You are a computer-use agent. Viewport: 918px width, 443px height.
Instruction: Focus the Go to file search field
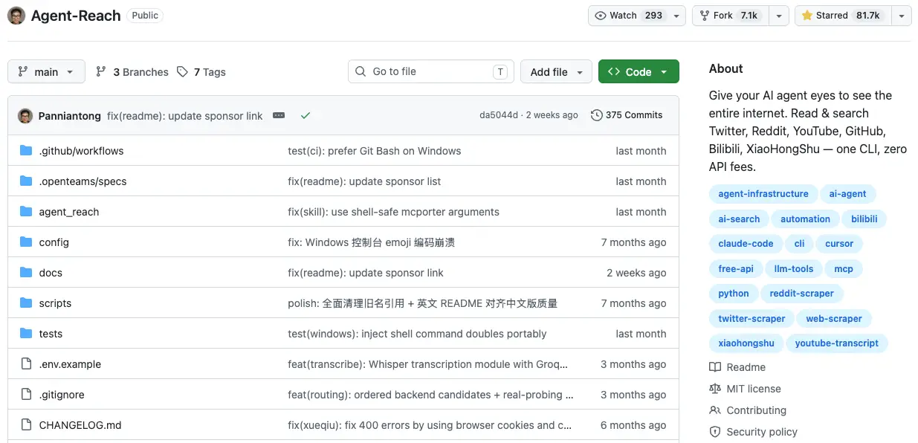click(x=431, y=71)
